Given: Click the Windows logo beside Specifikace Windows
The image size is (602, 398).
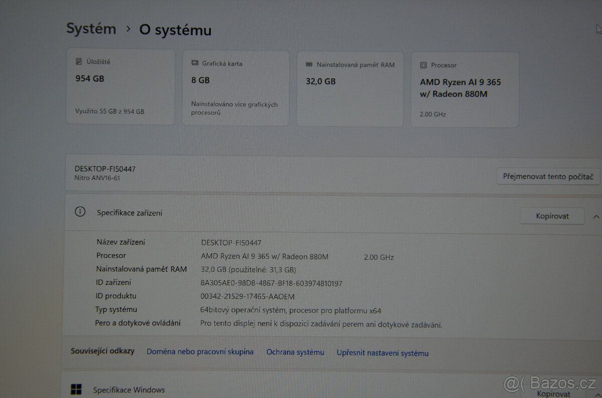Looking at the screenshot, I should point(76,389).
